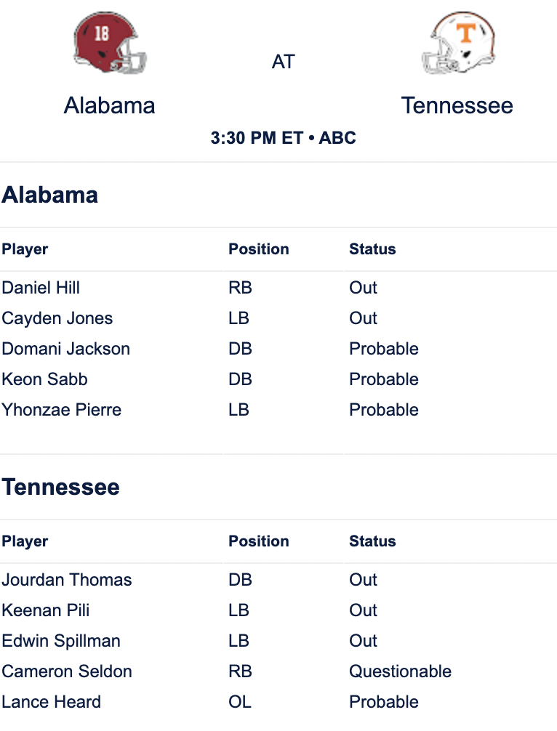Click the Alabama crimson helmet icon
The height and width of the screenshot is (731, 557).
click(x=110, y=42)
